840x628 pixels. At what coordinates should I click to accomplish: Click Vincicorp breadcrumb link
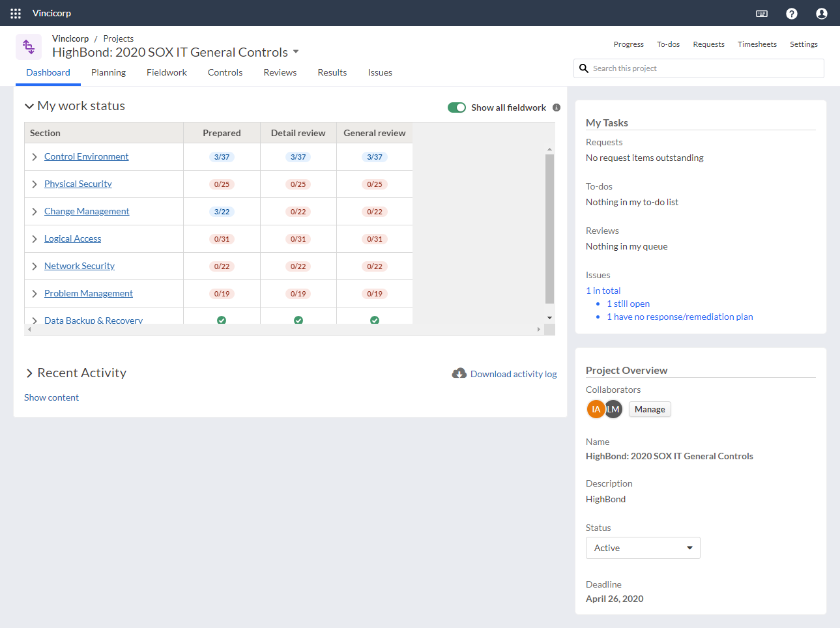pos(70,38)
